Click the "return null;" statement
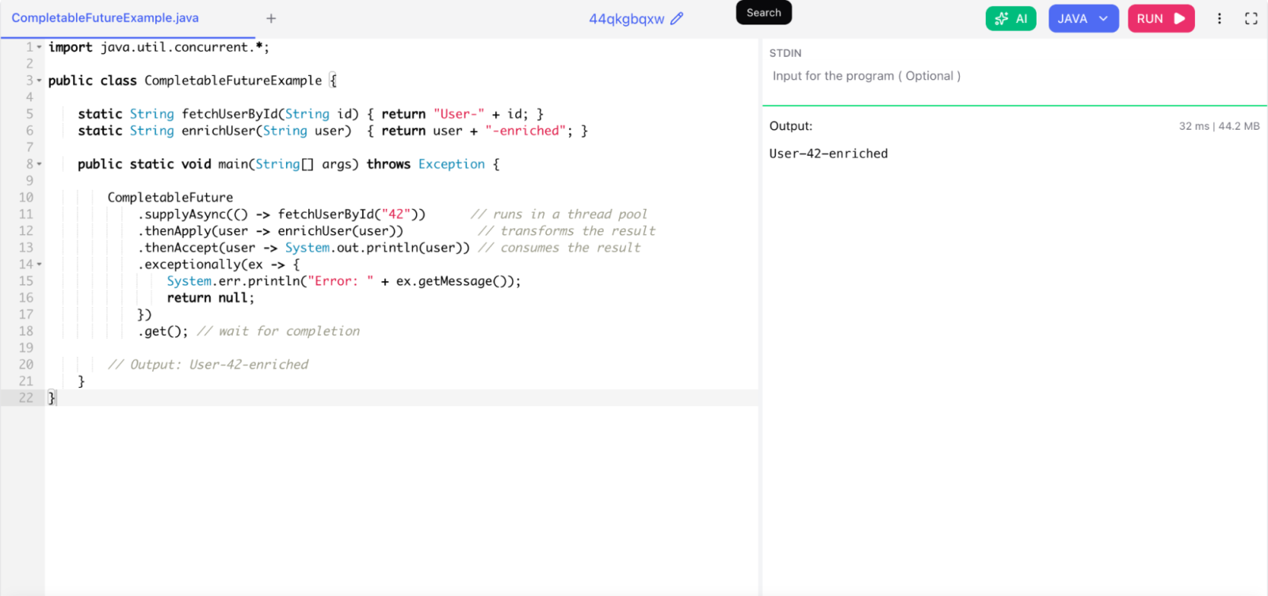 (211, 298)
